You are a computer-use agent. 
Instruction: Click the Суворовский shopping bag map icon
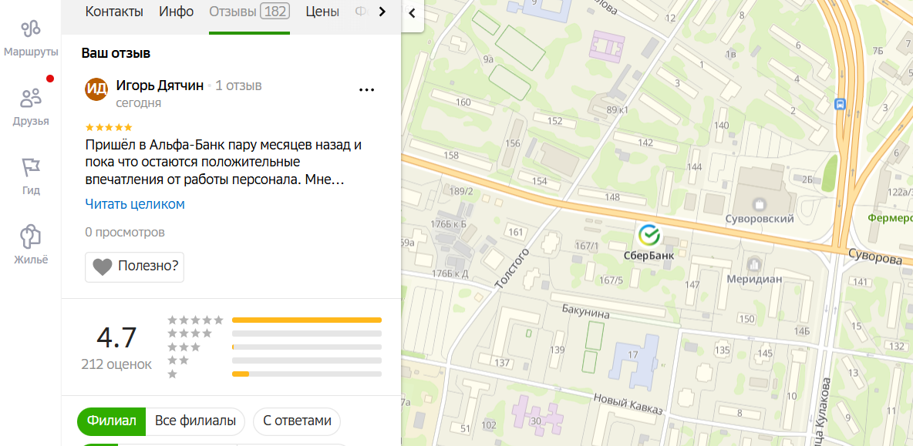pyautogui.click(x=759, y=204)
